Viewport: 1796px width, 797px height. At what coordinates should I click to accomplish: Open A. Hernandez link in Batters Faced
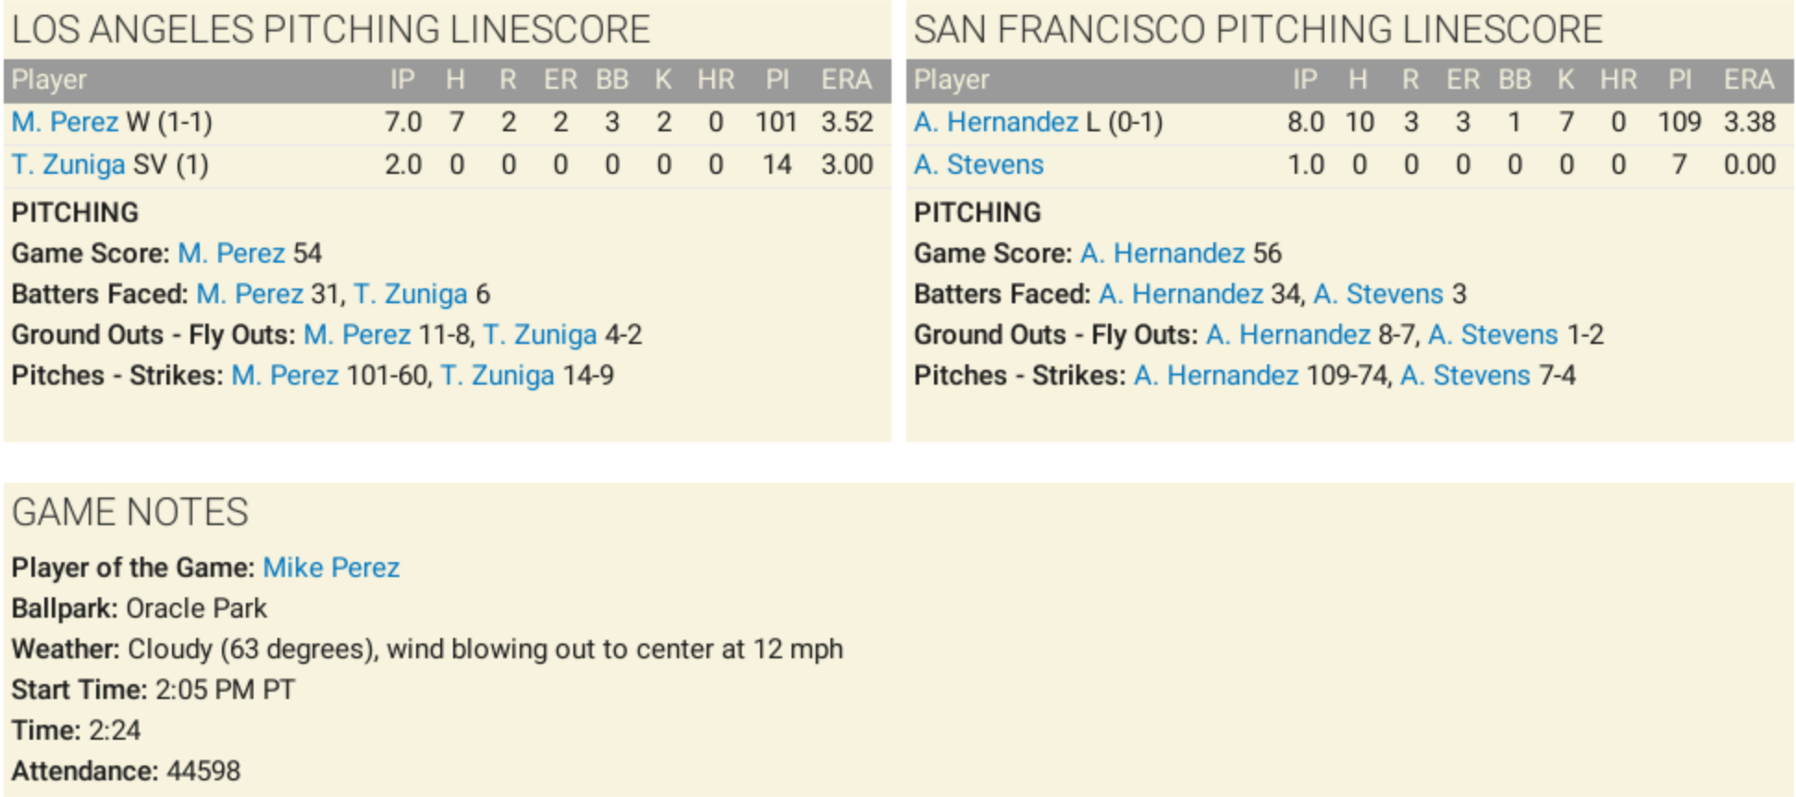1181,294
